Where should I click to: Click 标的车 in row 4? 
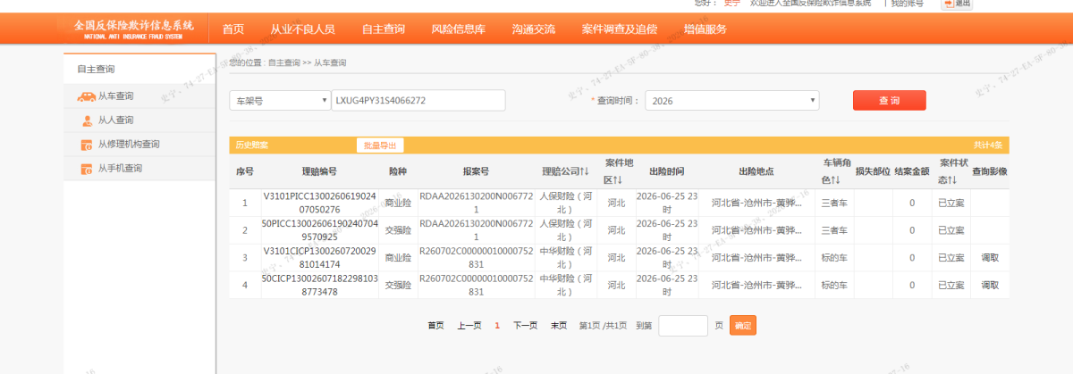(x=834, y=286)
